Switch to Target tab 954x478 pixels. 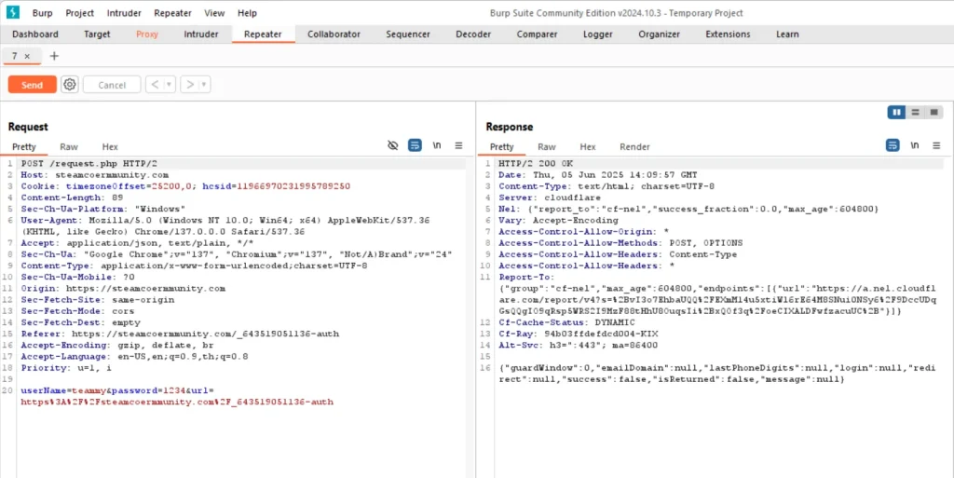pos(97,34)
